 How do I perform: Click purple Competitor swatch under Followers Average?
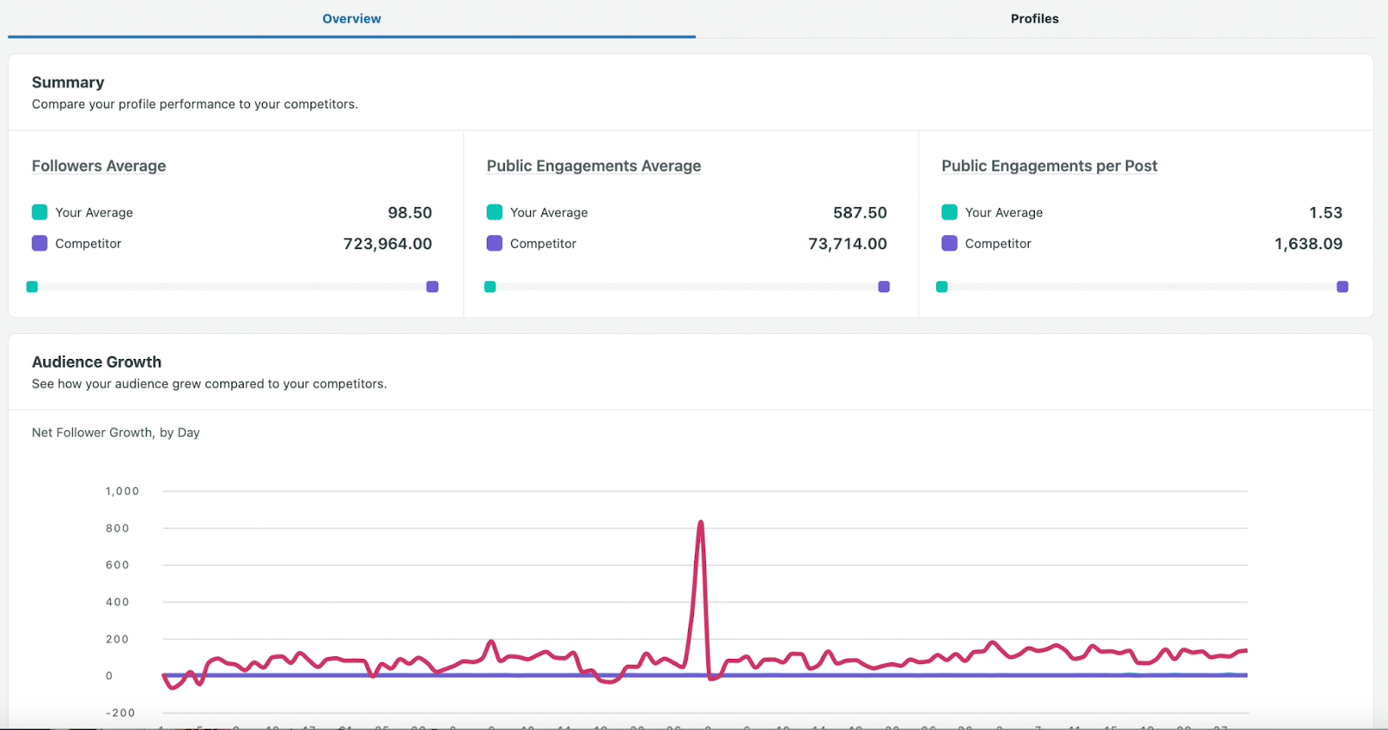tap(40, 244)
